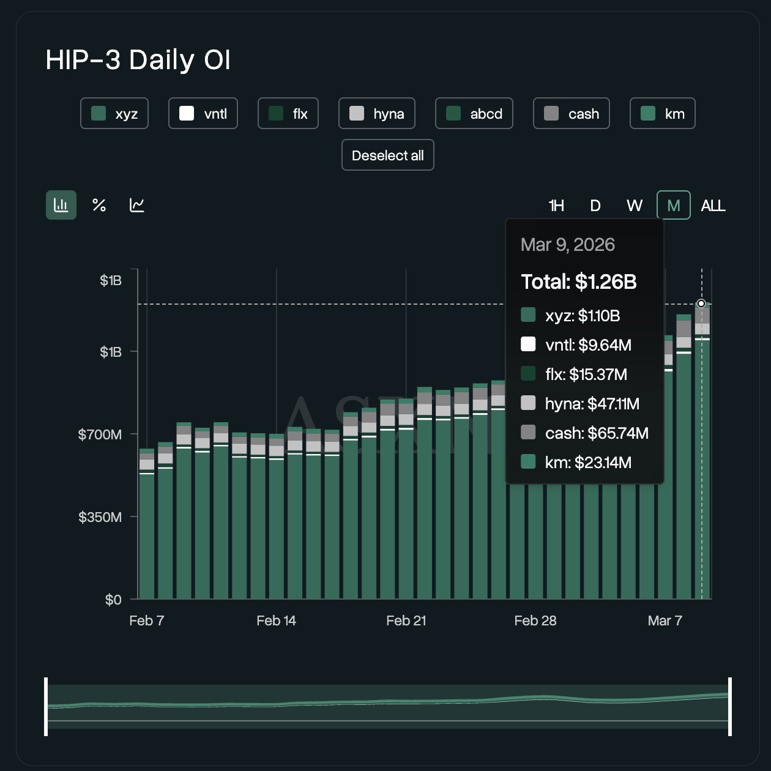Click the xyz legend color square
The height and width of the screenshot is (771, 771).
[x=98, y=113]
